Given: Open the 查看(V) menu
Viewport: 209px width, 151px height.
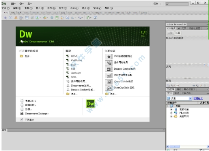Looking at the screenshot, I should [28, 8].
